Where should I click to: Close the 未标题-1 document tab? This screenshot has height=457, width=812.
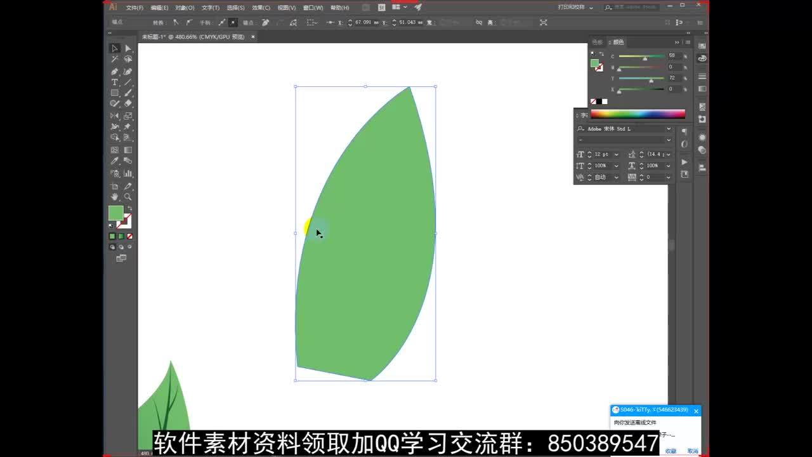tap(252, 37)
